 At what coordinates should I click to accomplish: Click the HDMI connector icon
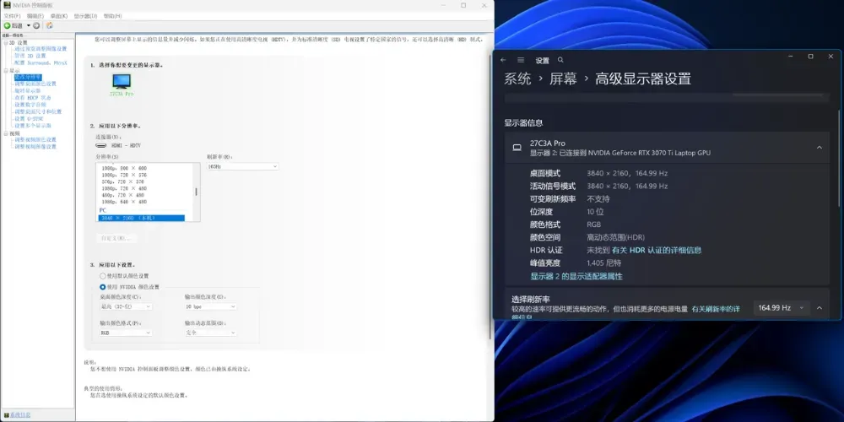pos(100,145)
